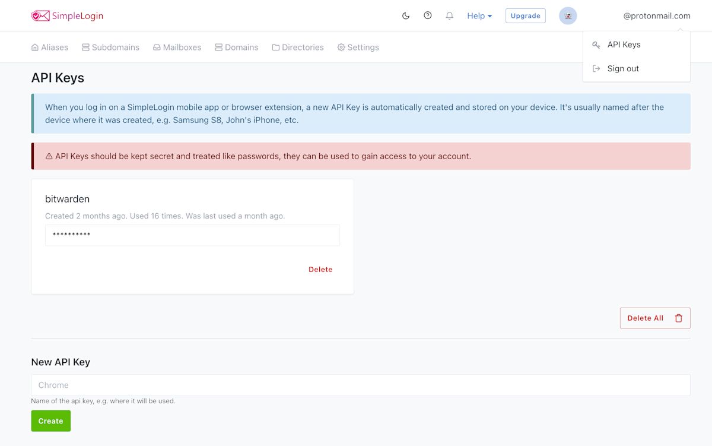Viewport: 712px width, 446px height.
Task: Click the masked bitwarden API key field
Action: tap(192, 235)
